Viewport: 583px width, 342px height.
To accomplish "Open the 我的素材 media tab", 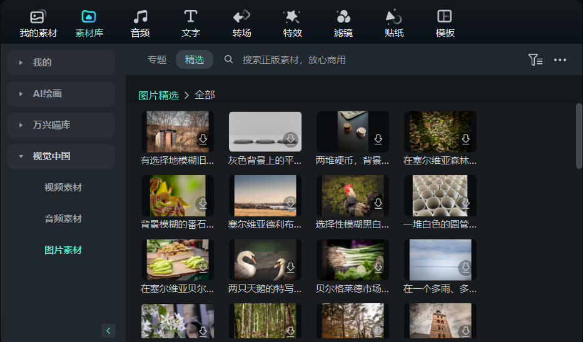I will click(38, 24).
